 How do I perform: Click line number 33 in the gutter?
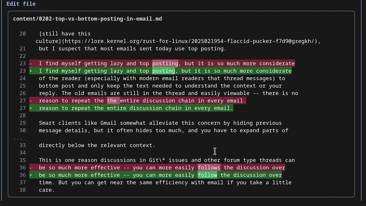[23, 145]
